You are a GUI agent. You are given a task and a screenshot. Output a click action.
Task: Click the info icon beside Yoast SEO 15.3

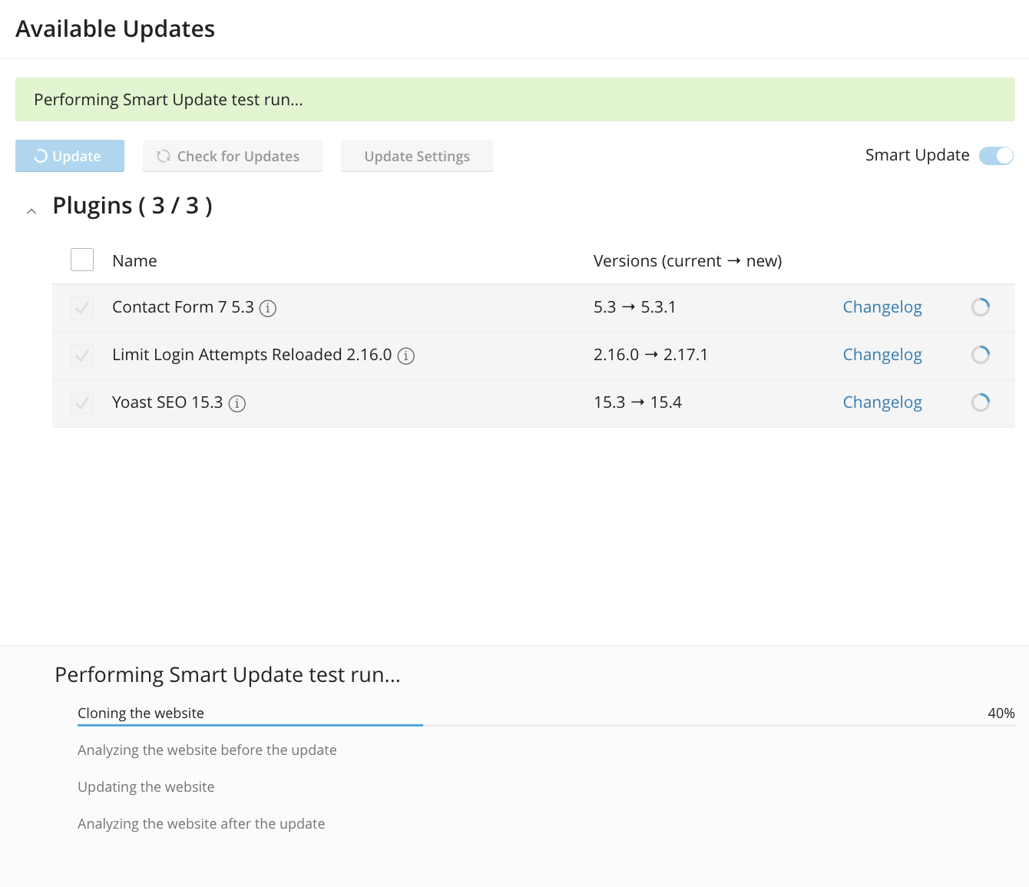(238, 403)
